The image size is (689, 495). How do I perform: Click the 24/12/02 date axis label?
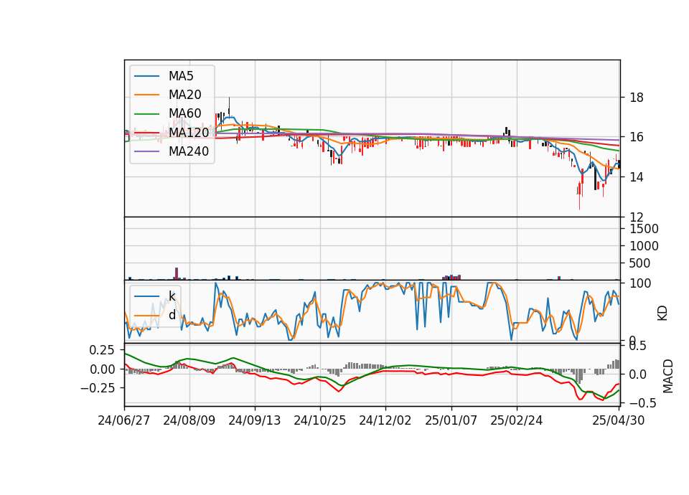[x=385, y=420]
